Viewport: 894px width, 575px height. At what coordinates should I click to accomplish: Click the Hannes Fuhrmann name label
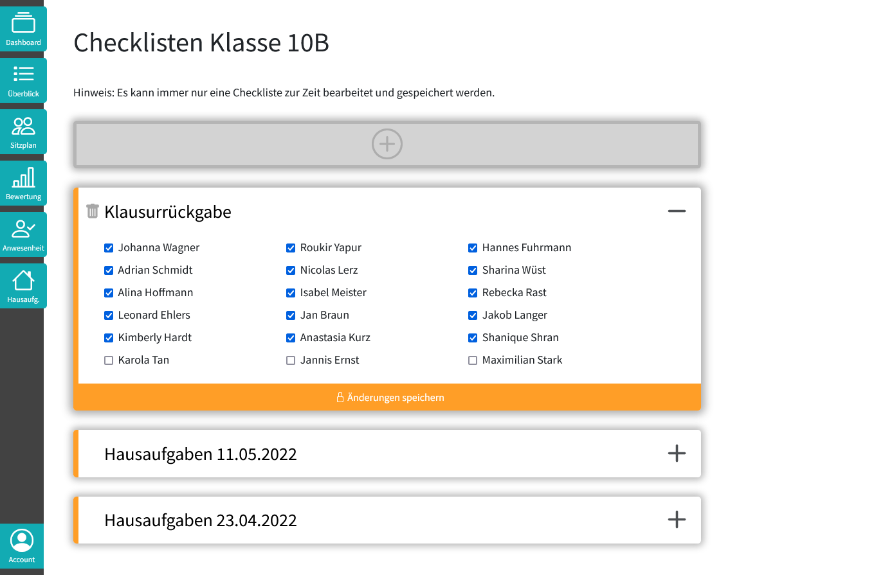526,248
